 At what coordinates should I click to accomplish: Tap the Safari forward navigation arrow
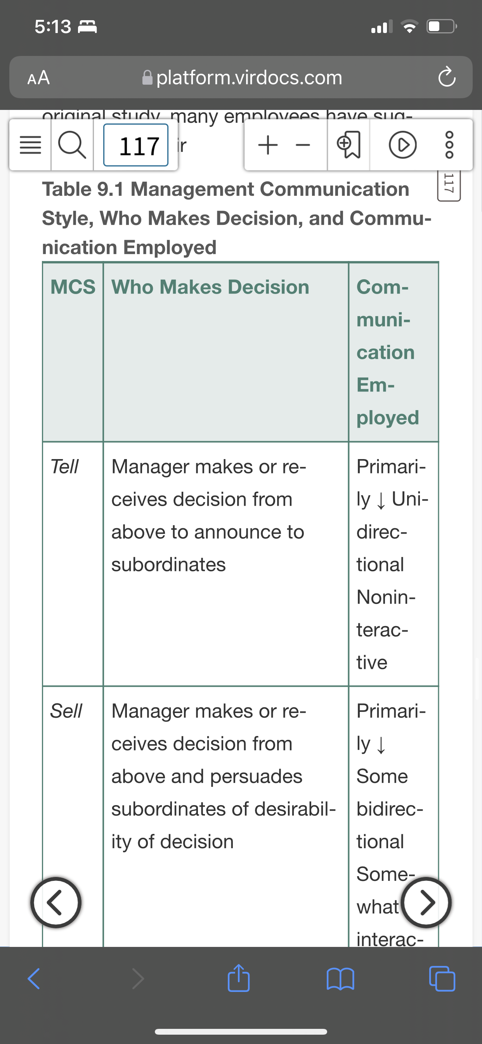click(138, 979)
